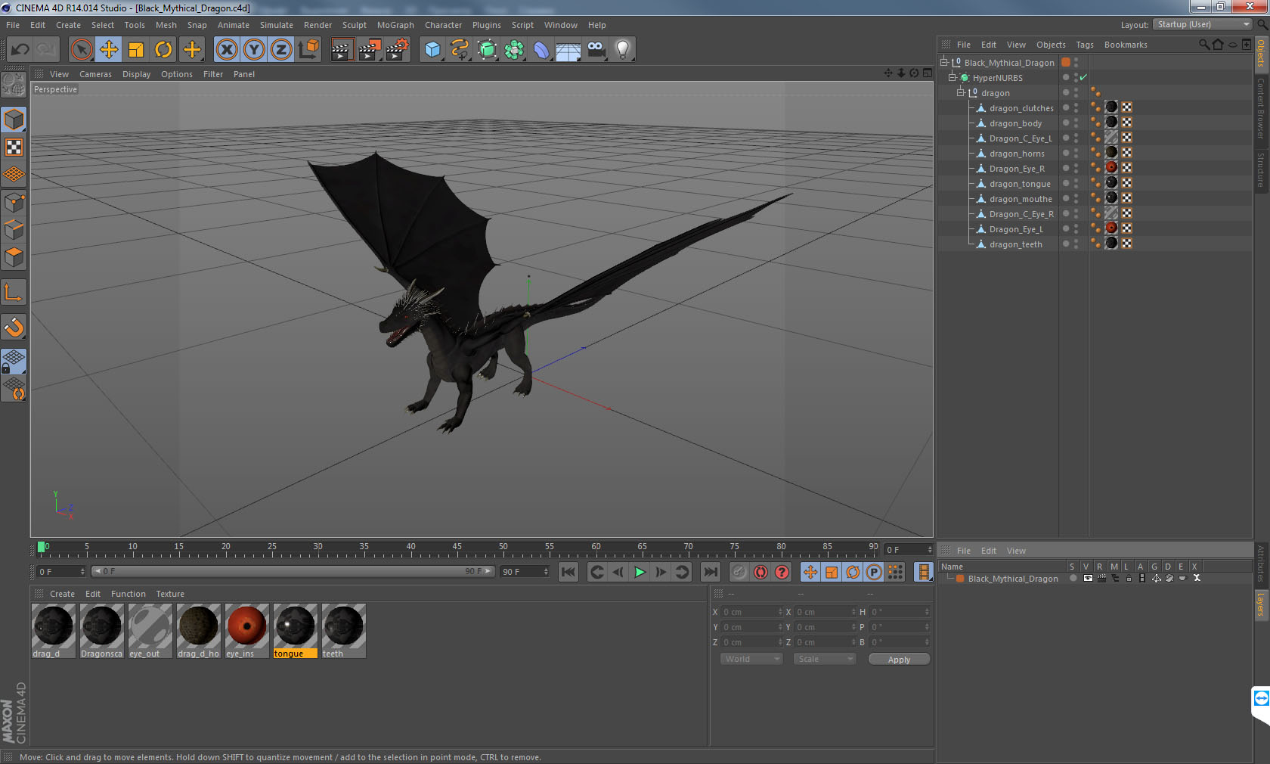Image resolution: width=1270 pixels, height=764 pixels.
Task: Select the drag_d_ho material swatch
Action: point(198,630)
